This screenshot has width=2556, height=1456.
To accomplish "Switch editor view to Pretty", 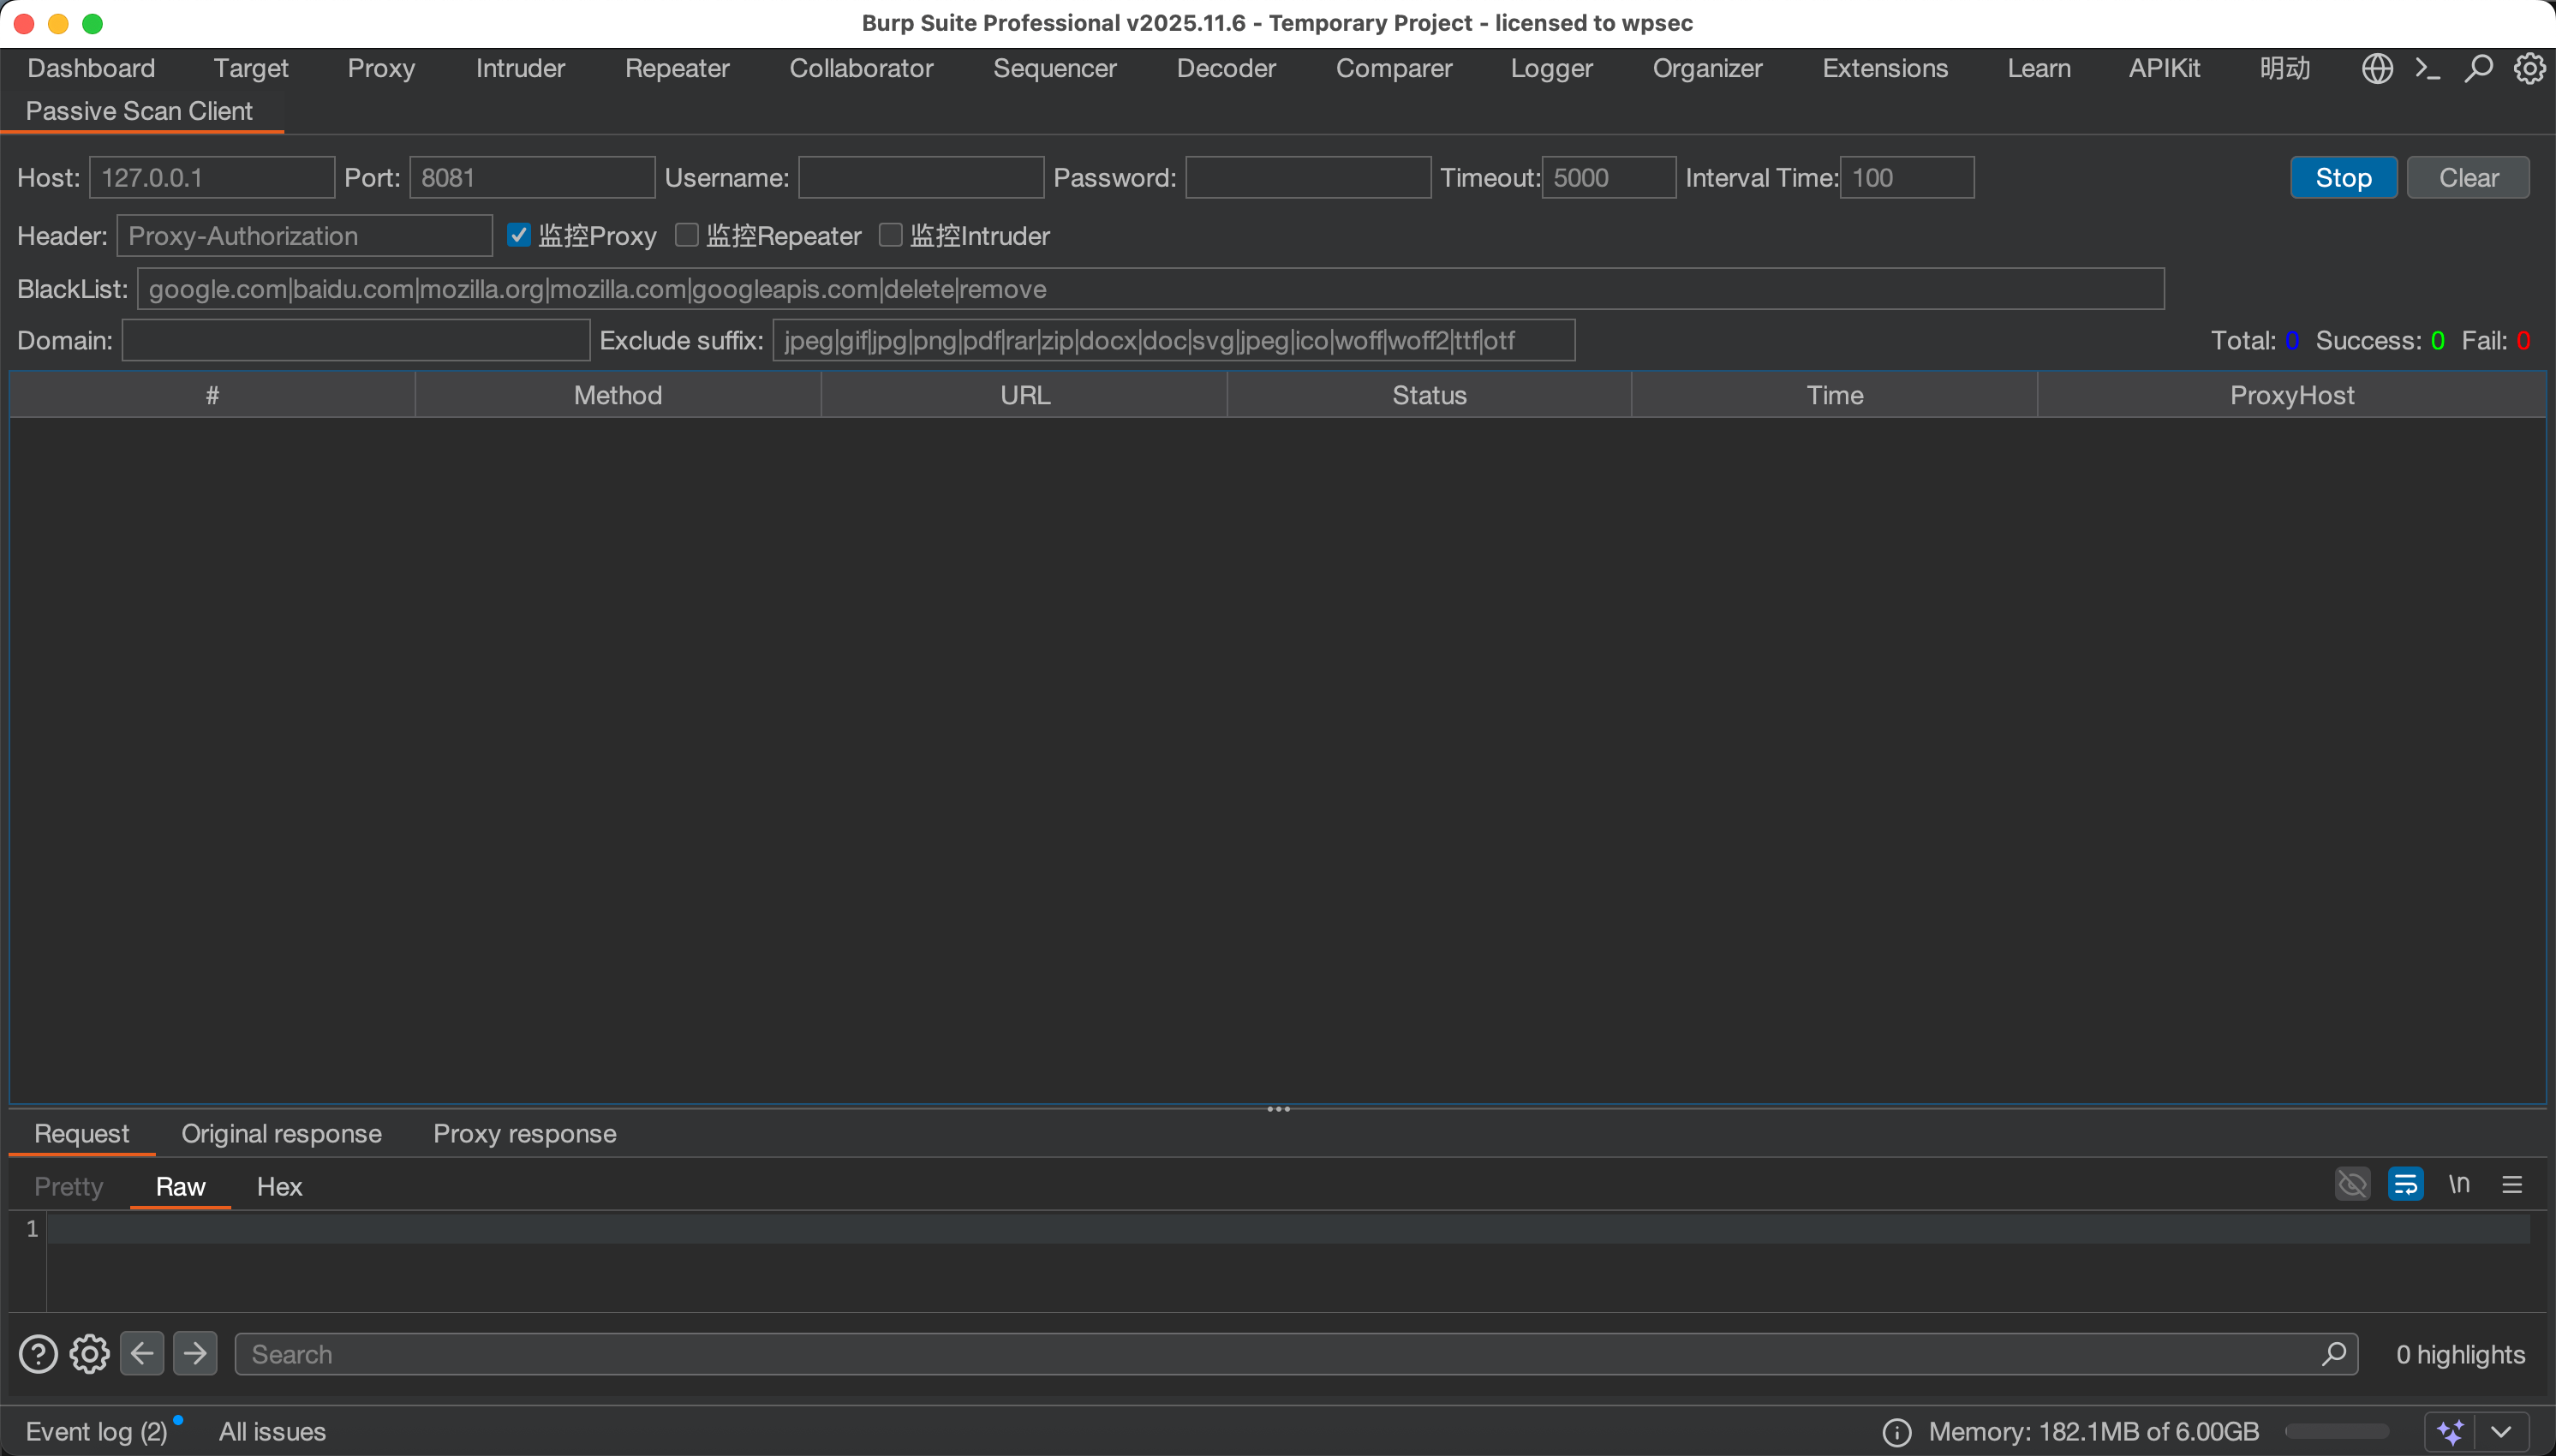I will pyautogui.click(x=68, y=1186).
